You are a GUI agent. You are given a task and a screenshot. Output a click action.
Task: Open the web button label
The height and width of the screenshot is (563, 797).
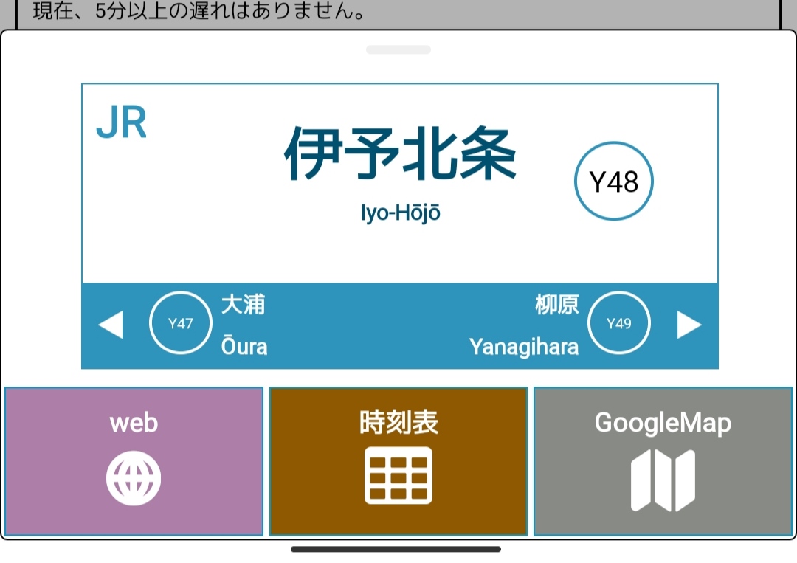(x=134, y=423)
